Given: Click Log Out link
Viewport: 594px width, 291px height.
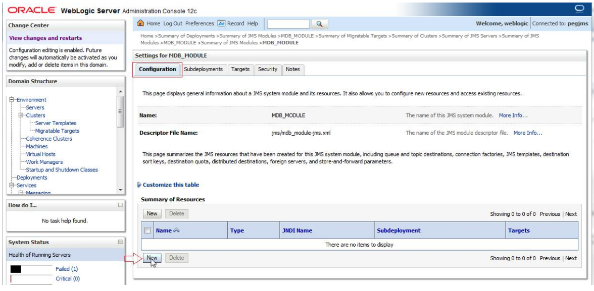Looking at the screenshot, I should [173, 24].
